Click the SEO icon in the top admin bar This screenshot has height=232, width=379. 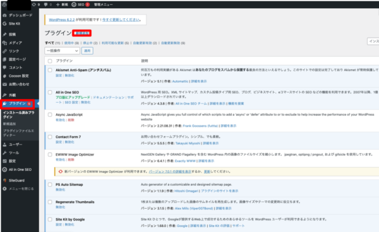tap(74, 4)
